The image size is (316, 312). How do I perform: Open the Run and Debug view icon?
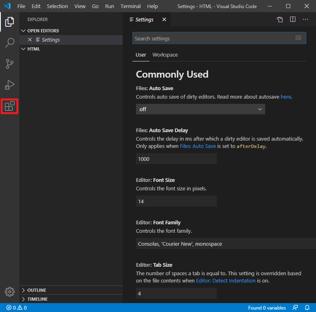[x=9, y=85]
